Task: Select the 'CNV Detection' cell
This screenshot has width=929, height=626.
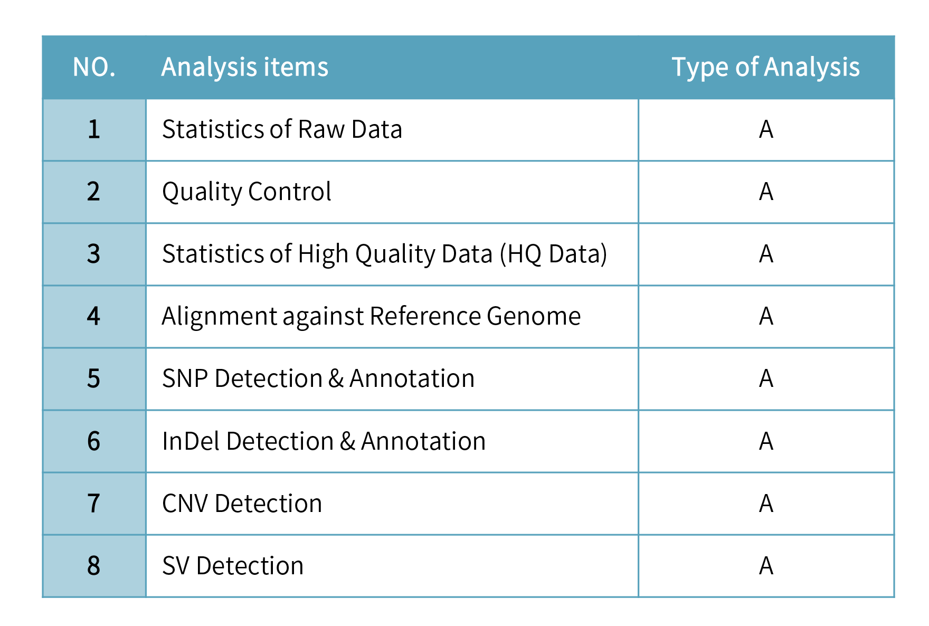Action: tap(242, 504)
